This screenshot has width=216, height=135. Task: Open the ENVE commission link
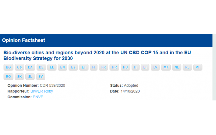[38, 97]
